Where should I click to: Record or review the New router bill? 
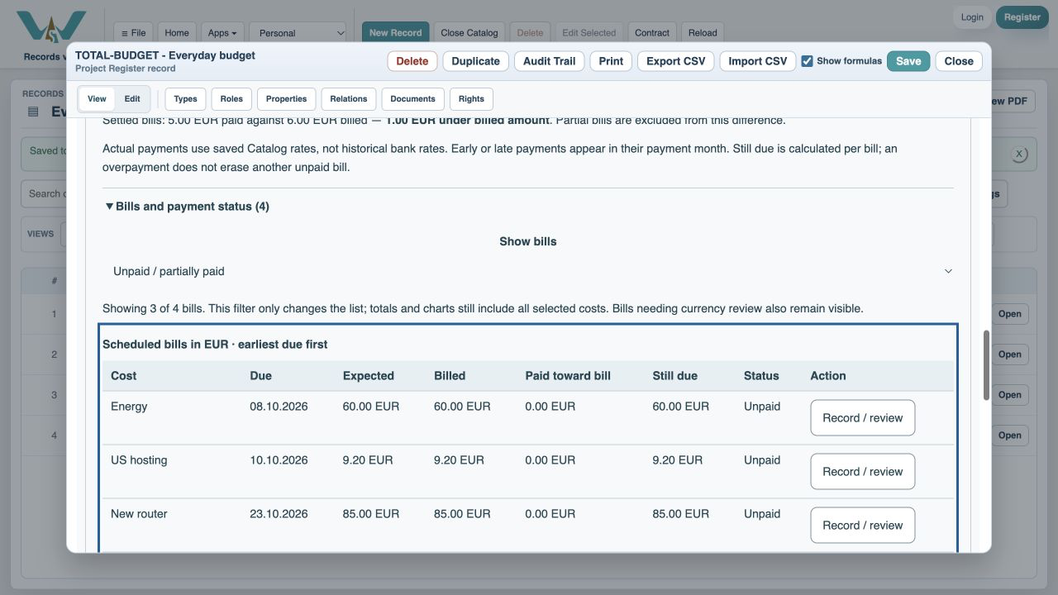(863, 526)
